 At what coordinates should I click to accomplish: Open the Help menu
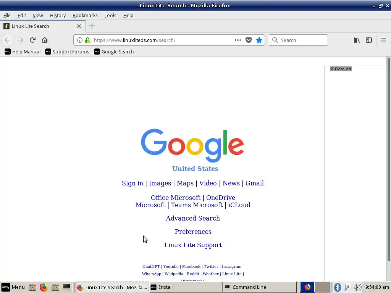(128, 15)
